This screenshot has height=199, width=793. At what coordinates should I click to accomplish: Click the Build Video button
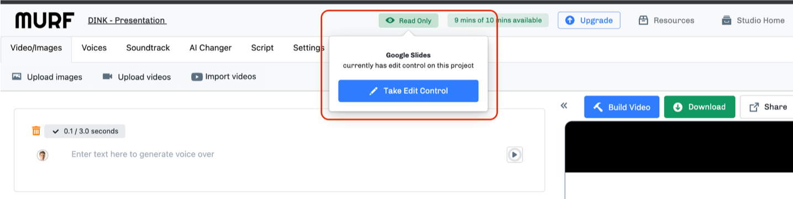622,107
